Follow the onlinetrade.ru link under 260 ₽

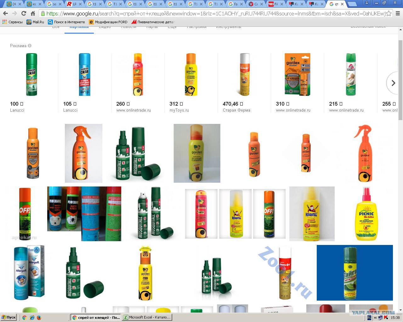133,110
